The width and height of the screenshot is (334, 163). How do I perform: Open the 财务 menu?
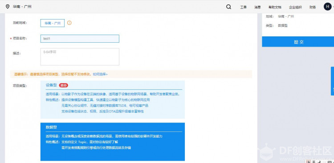pos(313,7)
